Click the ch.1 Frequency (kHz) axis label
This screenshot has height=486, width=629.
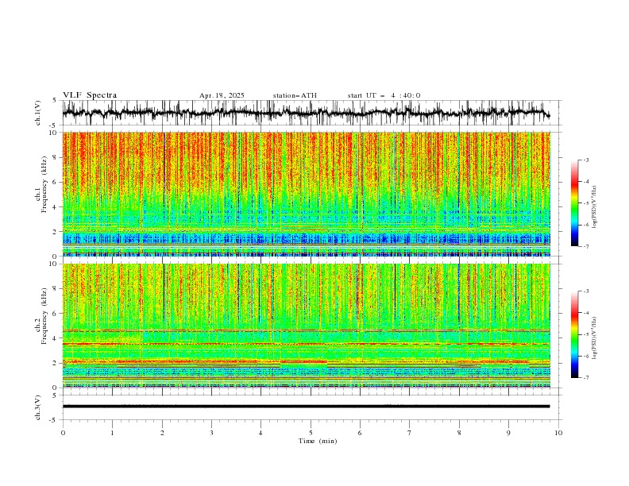(x=41, y=185)
